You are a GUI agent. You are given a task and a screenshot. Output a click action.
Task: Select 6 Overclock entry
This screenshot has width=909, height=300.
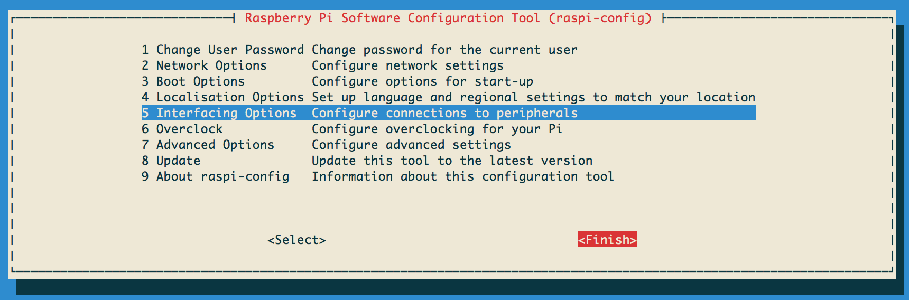click(x=448, y=129)
